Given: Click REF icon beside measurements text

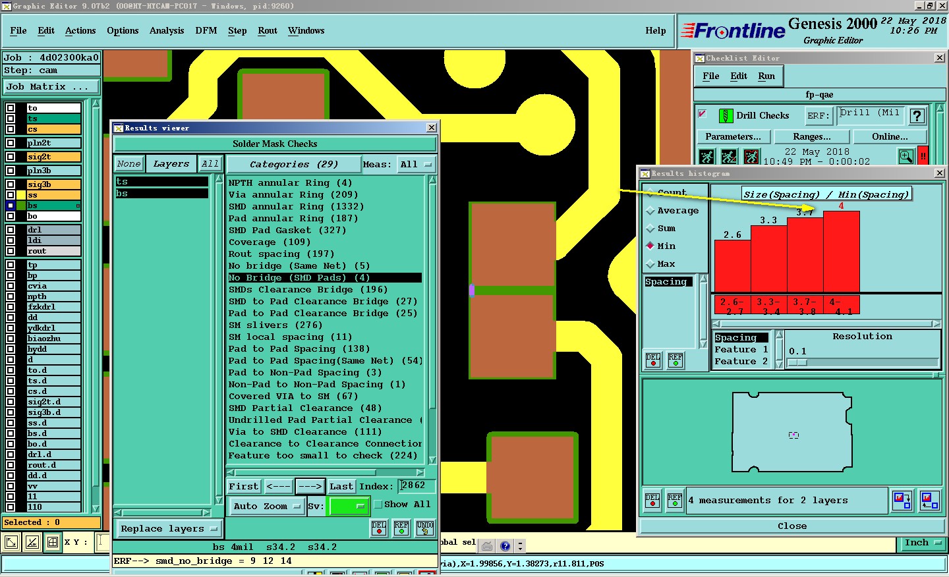Looking at the screenshot, I should pos(675,500).
